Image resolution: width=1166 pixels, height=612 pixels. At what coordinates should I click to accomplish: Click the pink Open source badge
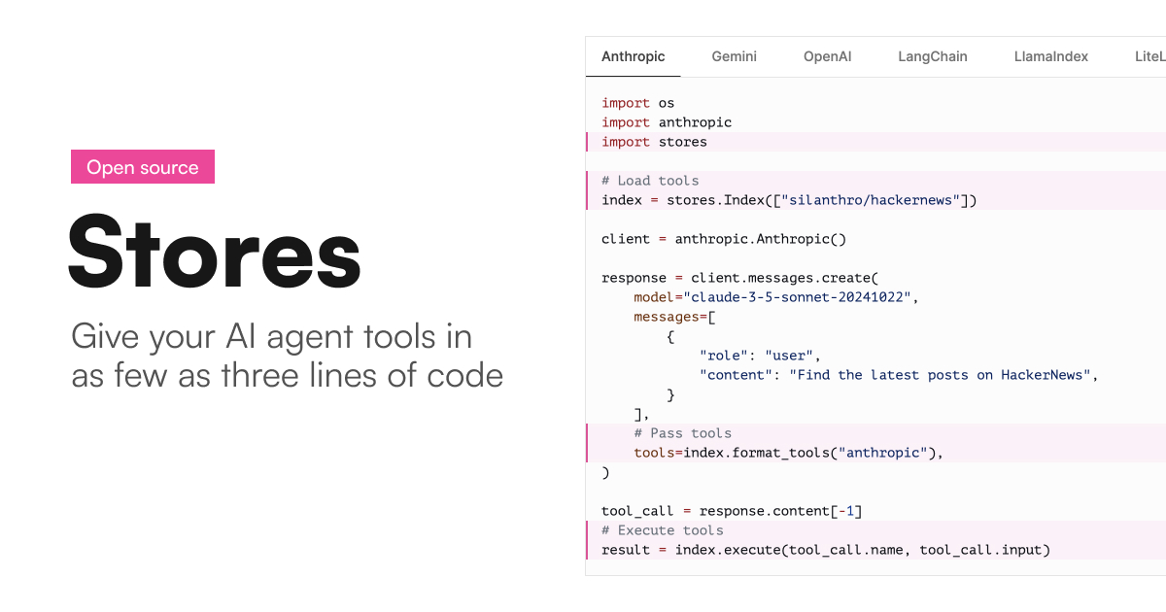(143, 167)
